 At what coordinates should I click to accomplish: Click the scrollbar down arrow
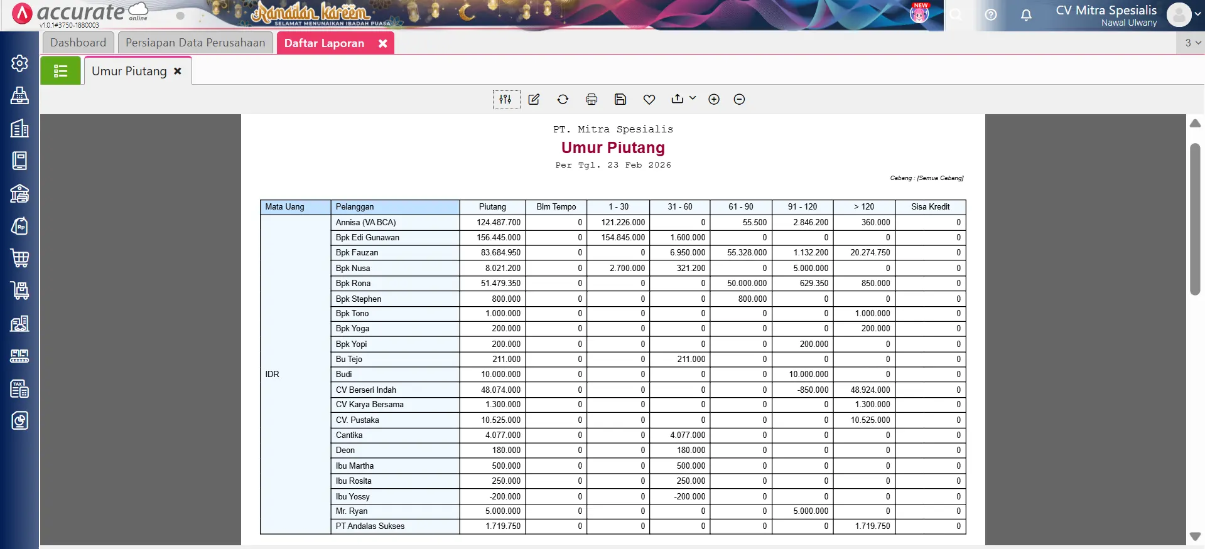pos(1195,536)
